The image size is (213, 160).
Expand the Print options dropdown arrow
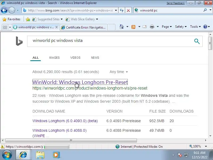(x=158, y=27)
